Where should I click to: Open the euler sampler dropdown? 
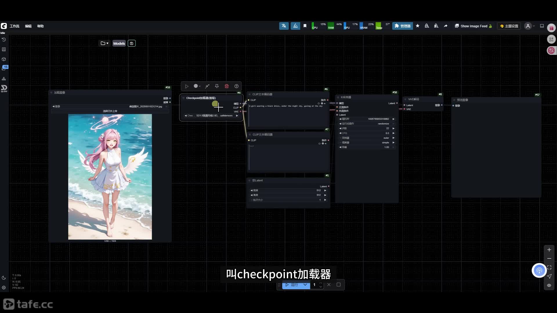click(367, 138)
